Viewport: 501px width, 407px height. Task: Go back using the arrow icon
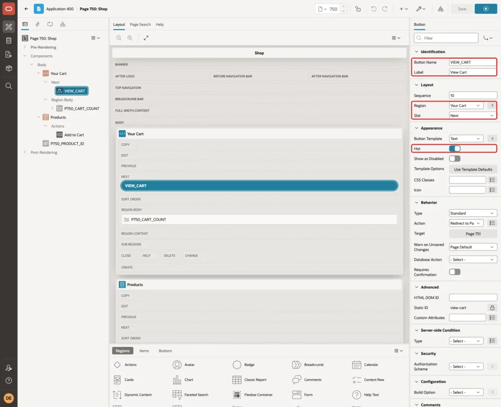(26, 9)
